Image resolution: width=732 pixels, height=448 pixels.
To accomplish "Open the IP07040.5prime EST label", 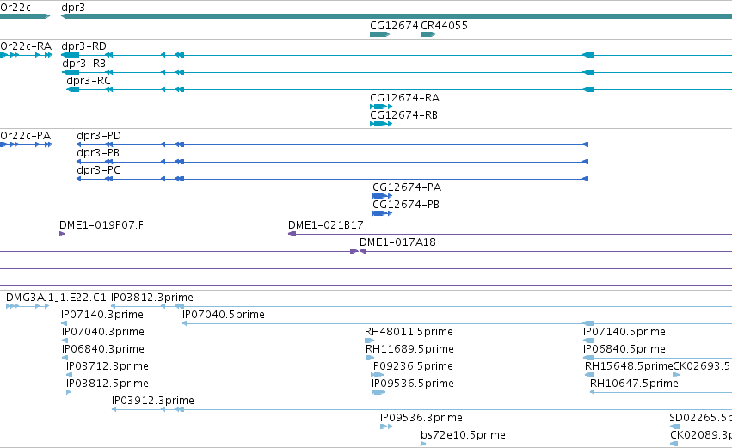I will pos(224,315).
